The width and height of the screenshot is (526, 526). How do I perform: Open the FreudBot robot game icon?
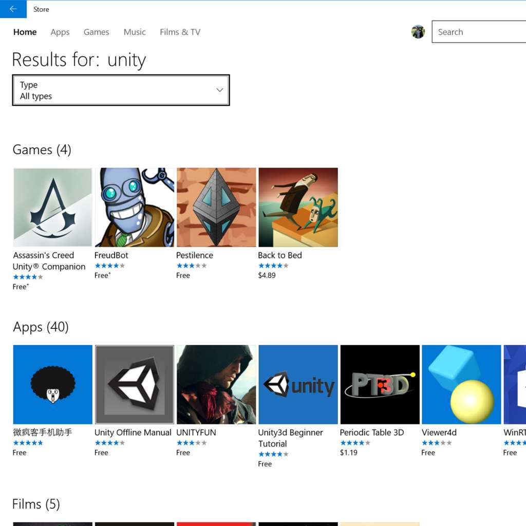134,207
